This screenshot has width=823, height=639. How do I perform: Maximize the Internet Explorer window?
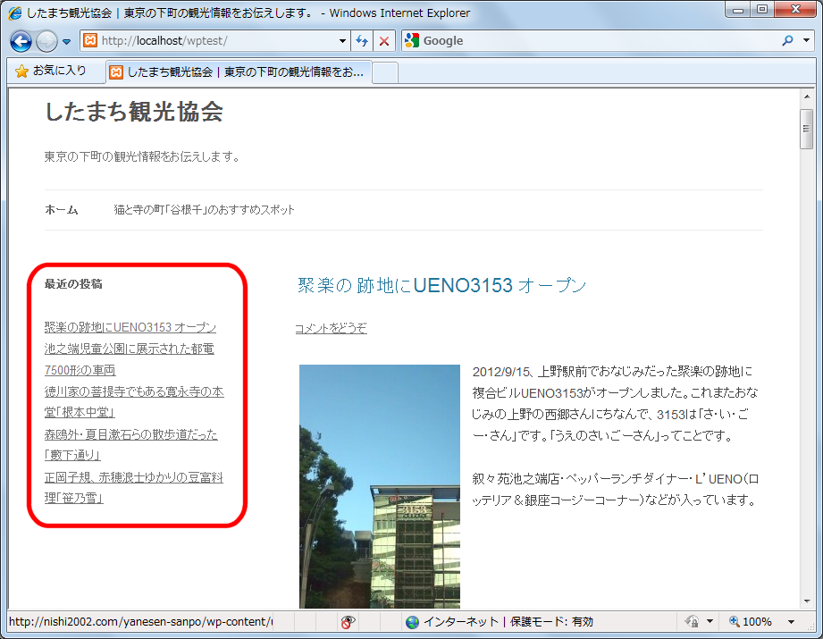(762, 10)
